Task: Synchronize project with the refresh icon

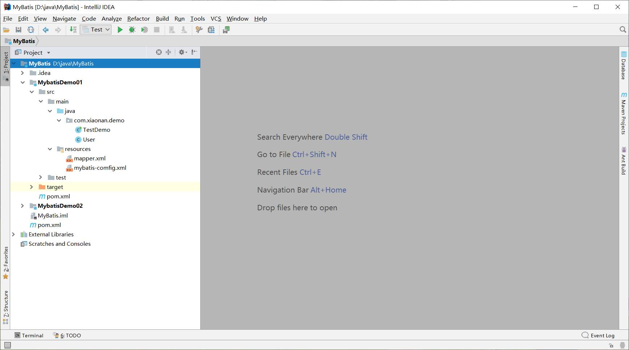Action: point(31,30)
